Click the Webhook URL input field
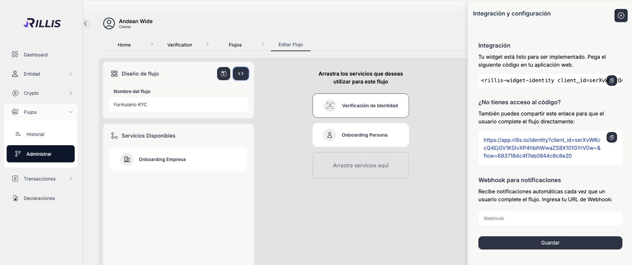632x265 pixels. [550, 218]
